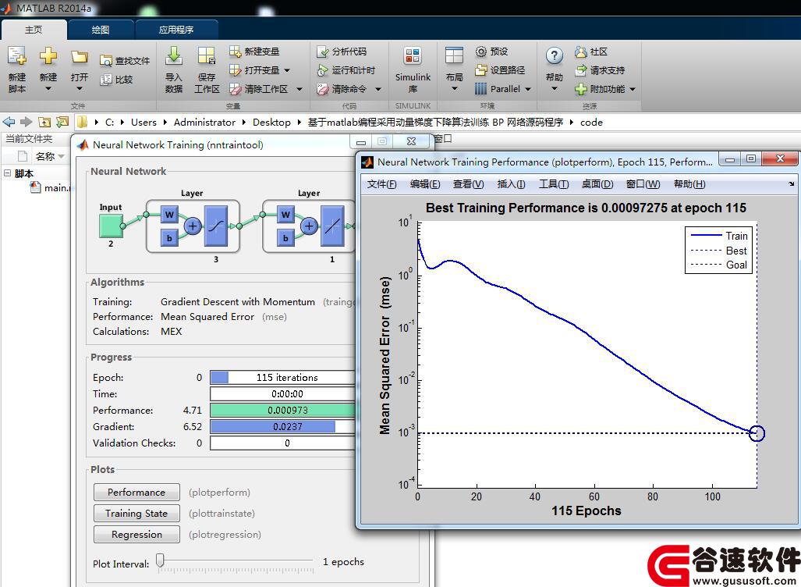Expand the Layout (布局) dropdown arrow
This screenshot has height=587, width=801.
coord(454,89)
